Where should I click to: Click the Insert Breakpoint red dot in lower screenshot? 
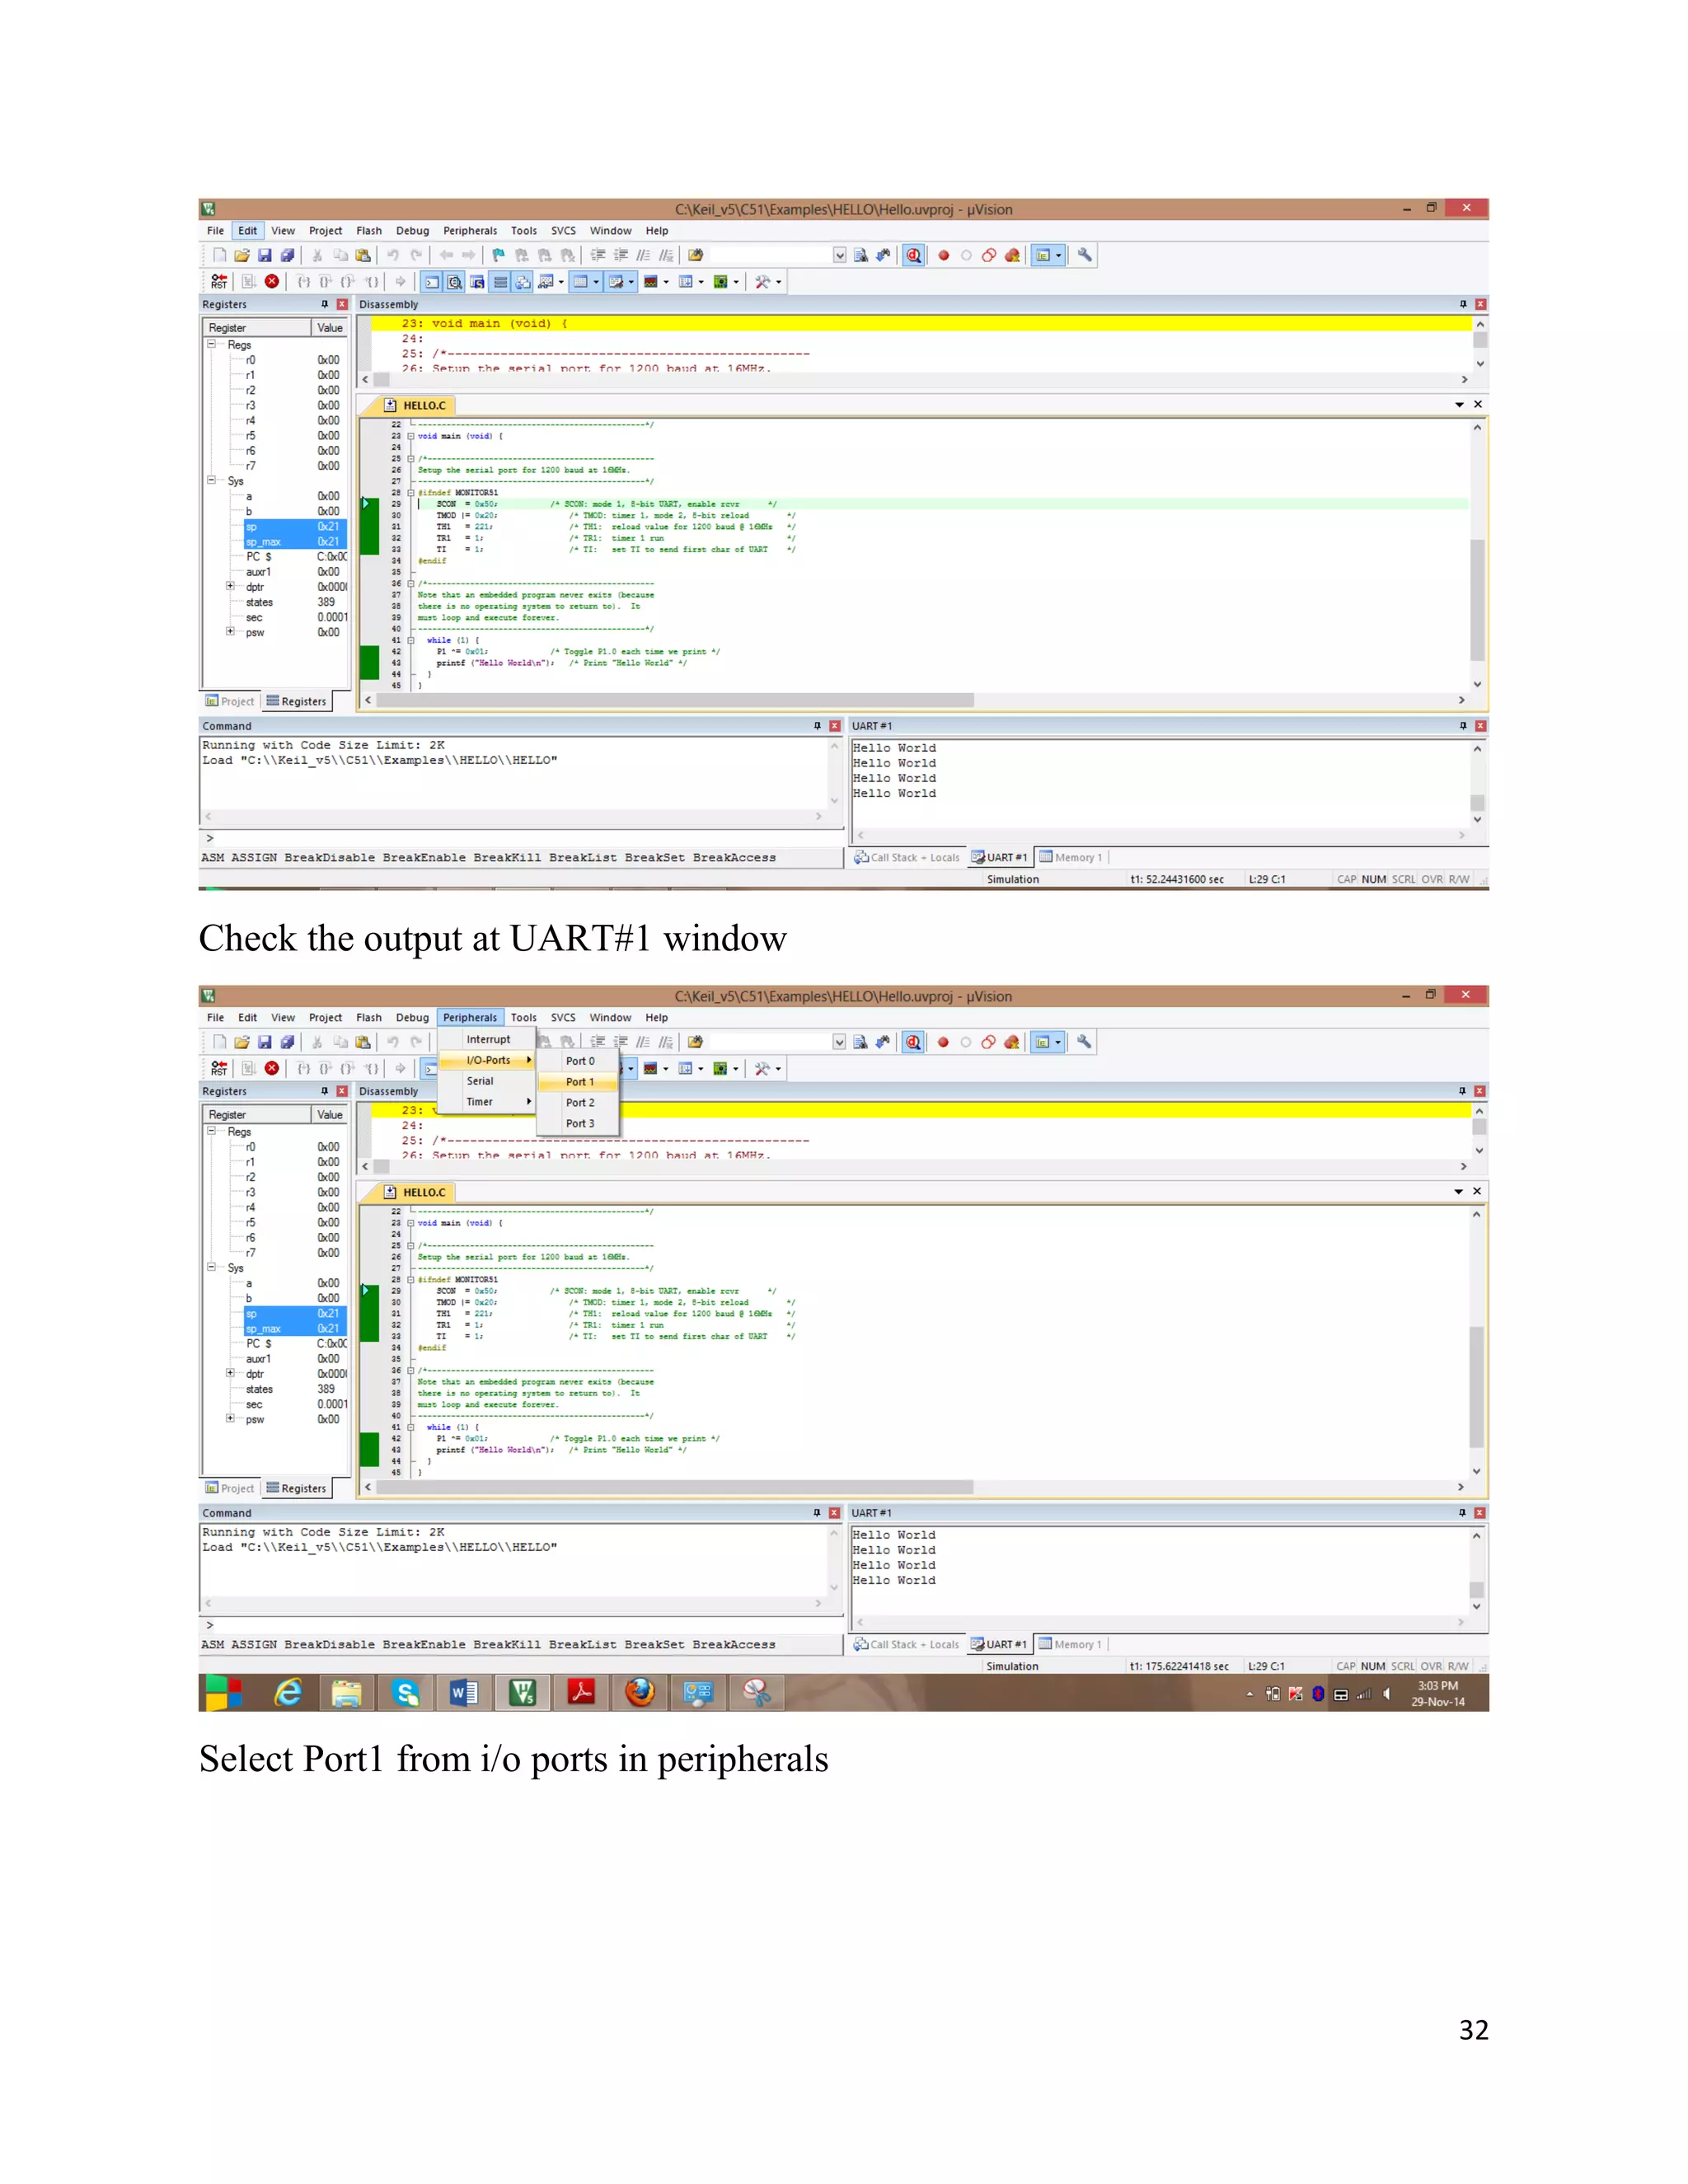click(942, 1042)
